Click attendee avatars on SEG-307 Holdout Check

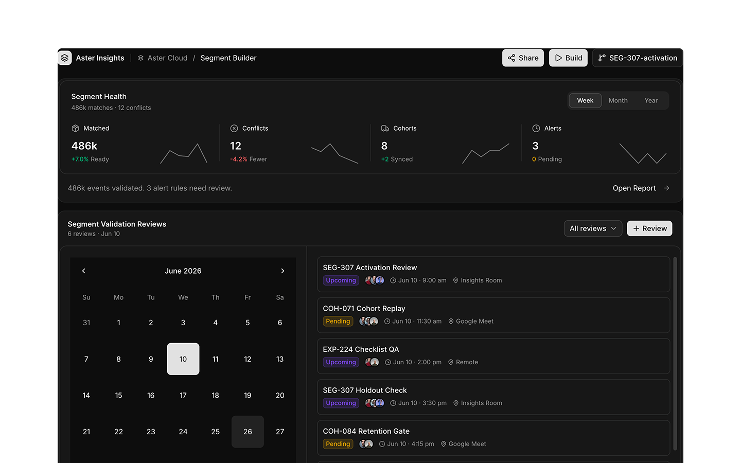(375, 403)
